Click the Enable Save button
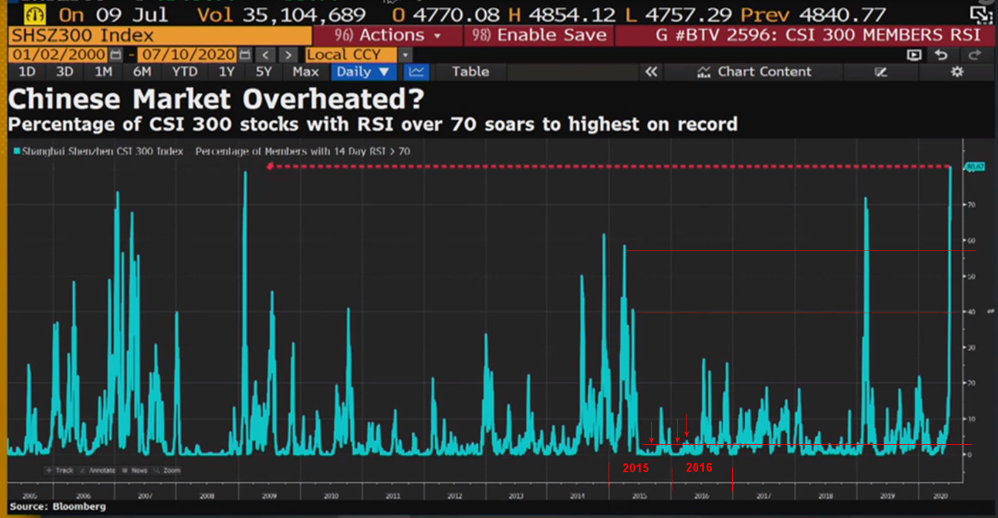Viewport: 998px width, 518px height. click(539, 35)
